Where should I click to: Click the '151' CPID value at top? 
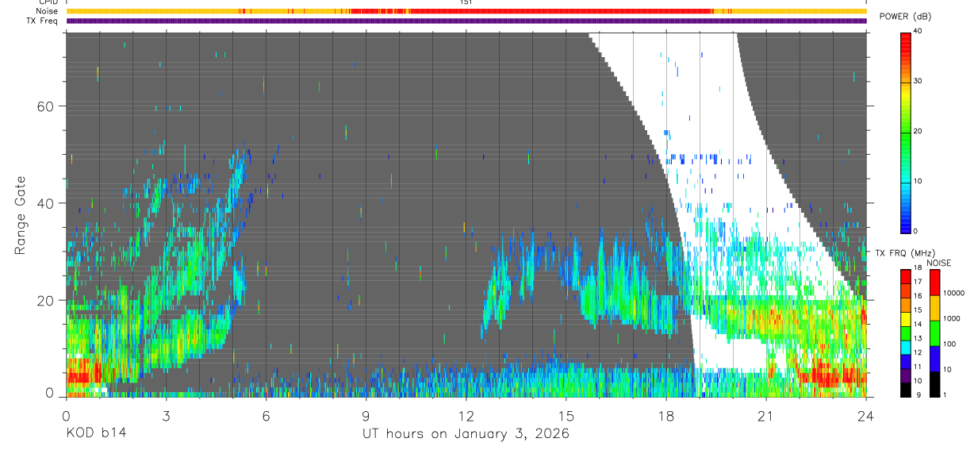pyautogui.click(x=466, y=2)
